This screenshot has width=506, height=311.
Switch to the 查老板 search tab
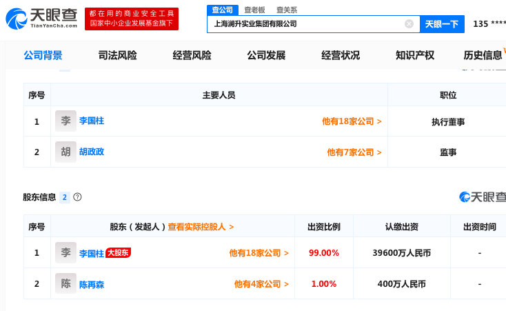pos(254,10)
